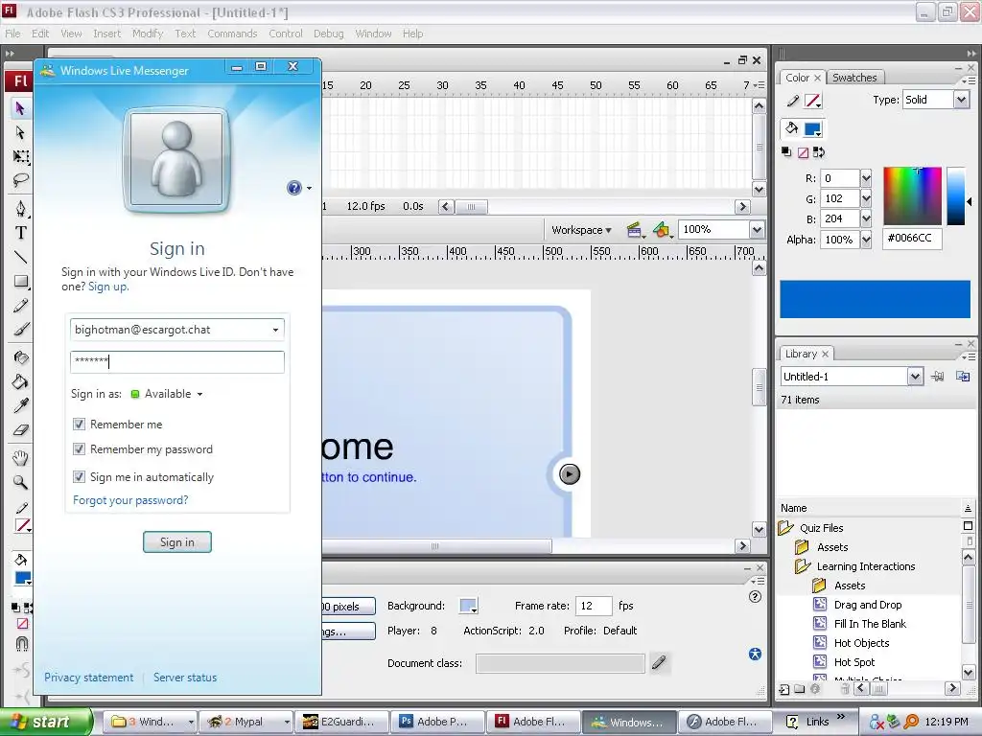Switch to the Swatches tab
982x736 pixels.
(854, 78)
